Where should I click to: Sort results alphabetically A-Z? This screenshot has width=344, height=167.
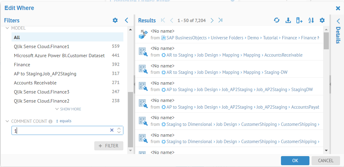point(311,20)
